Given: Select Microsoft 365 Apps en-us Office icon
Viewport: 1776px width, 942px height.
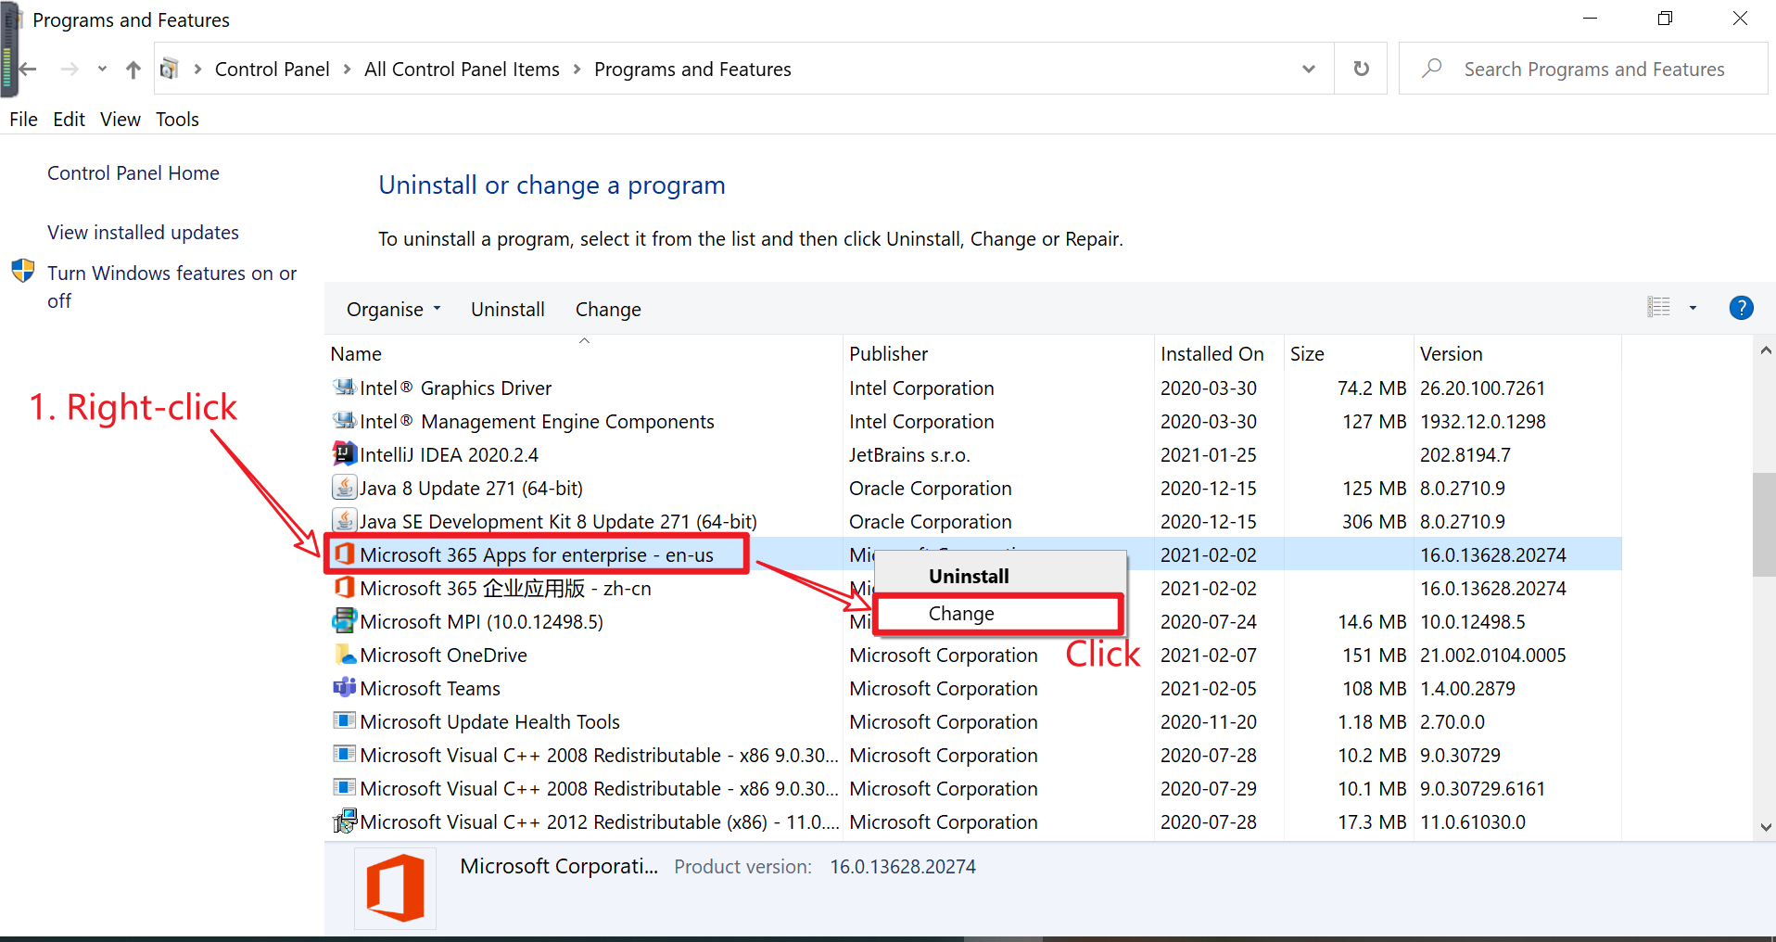Looking at the screenshot, I should (344, 554).
